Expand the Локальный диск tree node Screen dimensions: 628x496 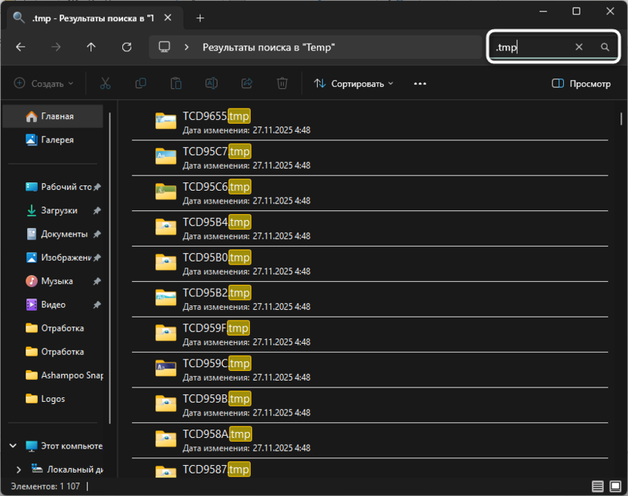[x=19, y=470]
